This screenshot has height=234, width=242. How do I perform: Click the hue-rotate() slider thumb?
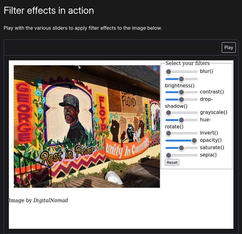pos(181,120)
